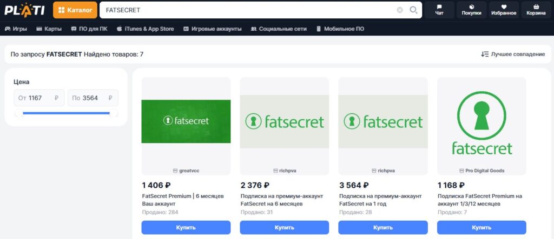Select the Найдено товаров: 7 text

114,54
